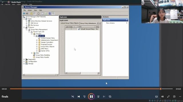This screenshot has height=102, width=183.
Task: Open the volume control
Action: [162, 96]
